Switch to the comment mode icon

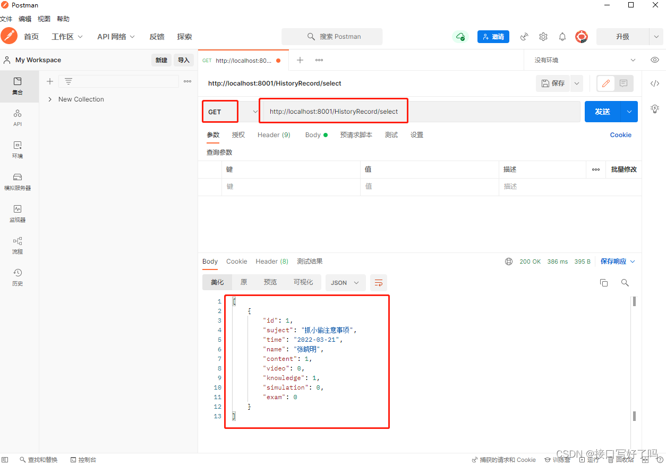pyautogui.click(x=624, y=83)
